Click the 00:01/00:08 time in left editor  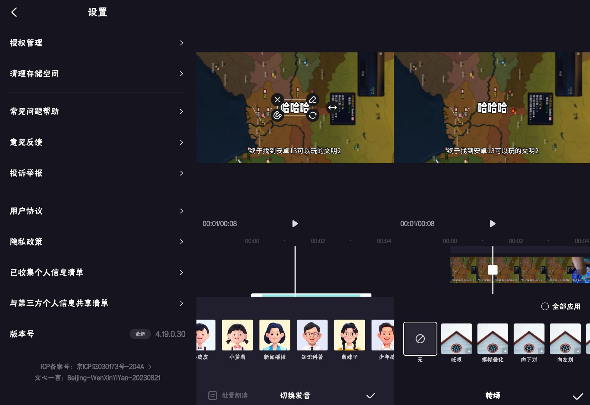coord(220,224)
